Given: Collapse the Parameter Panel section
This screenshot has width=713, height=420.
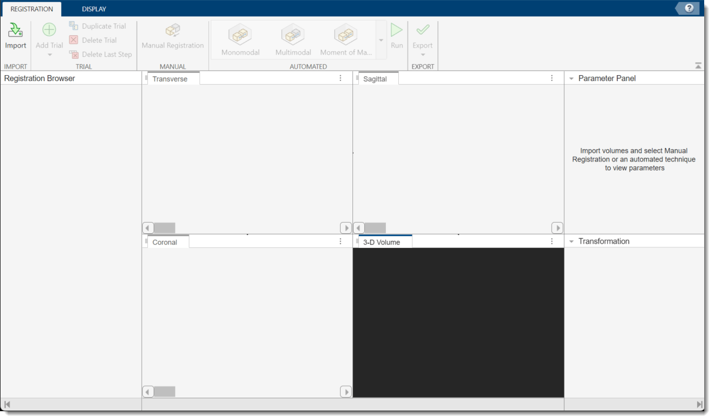Looking at the screenshot, I should click(571, 78).
